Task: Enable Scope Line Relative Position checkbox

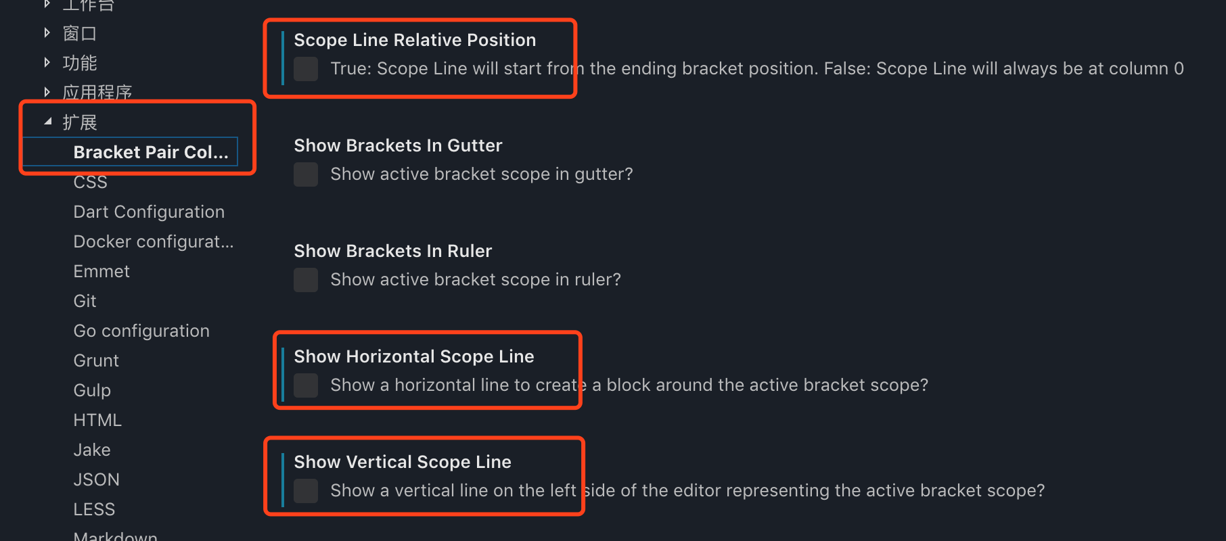Action: click(x=306, y=69)
